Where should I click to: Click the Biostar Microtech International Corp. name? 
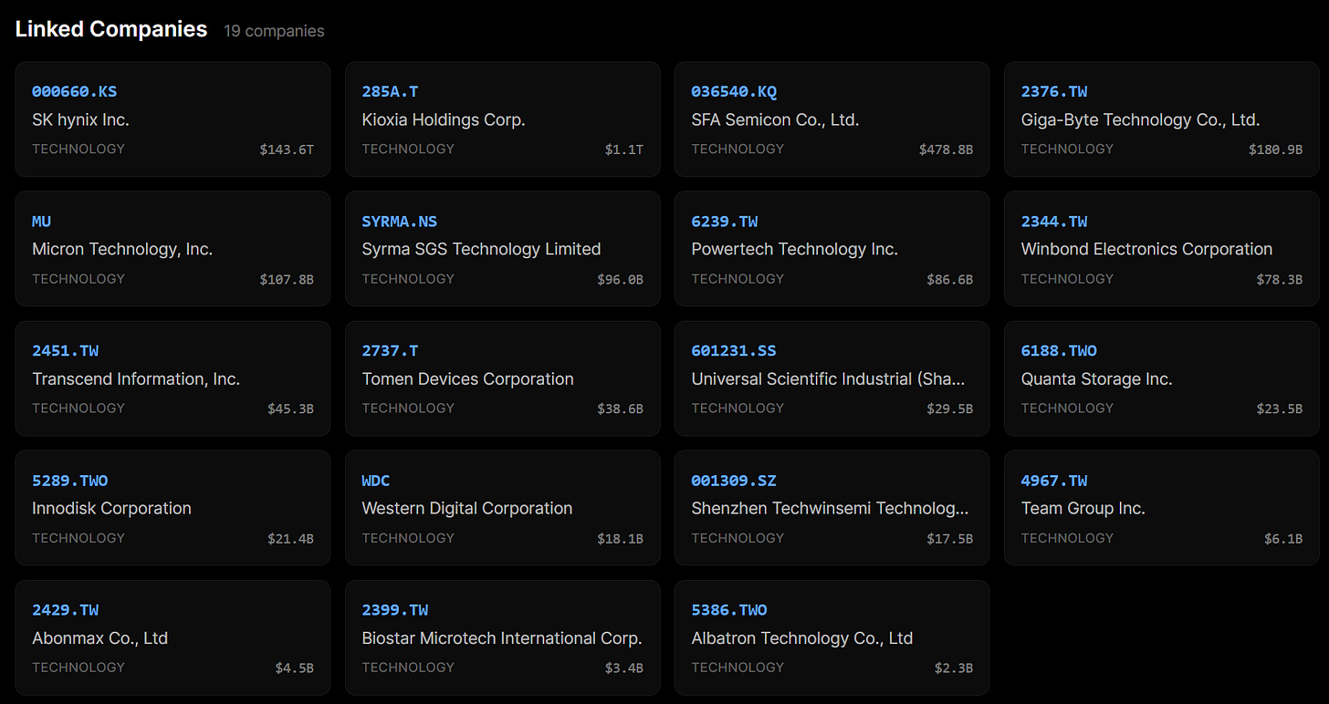(502, 637)
